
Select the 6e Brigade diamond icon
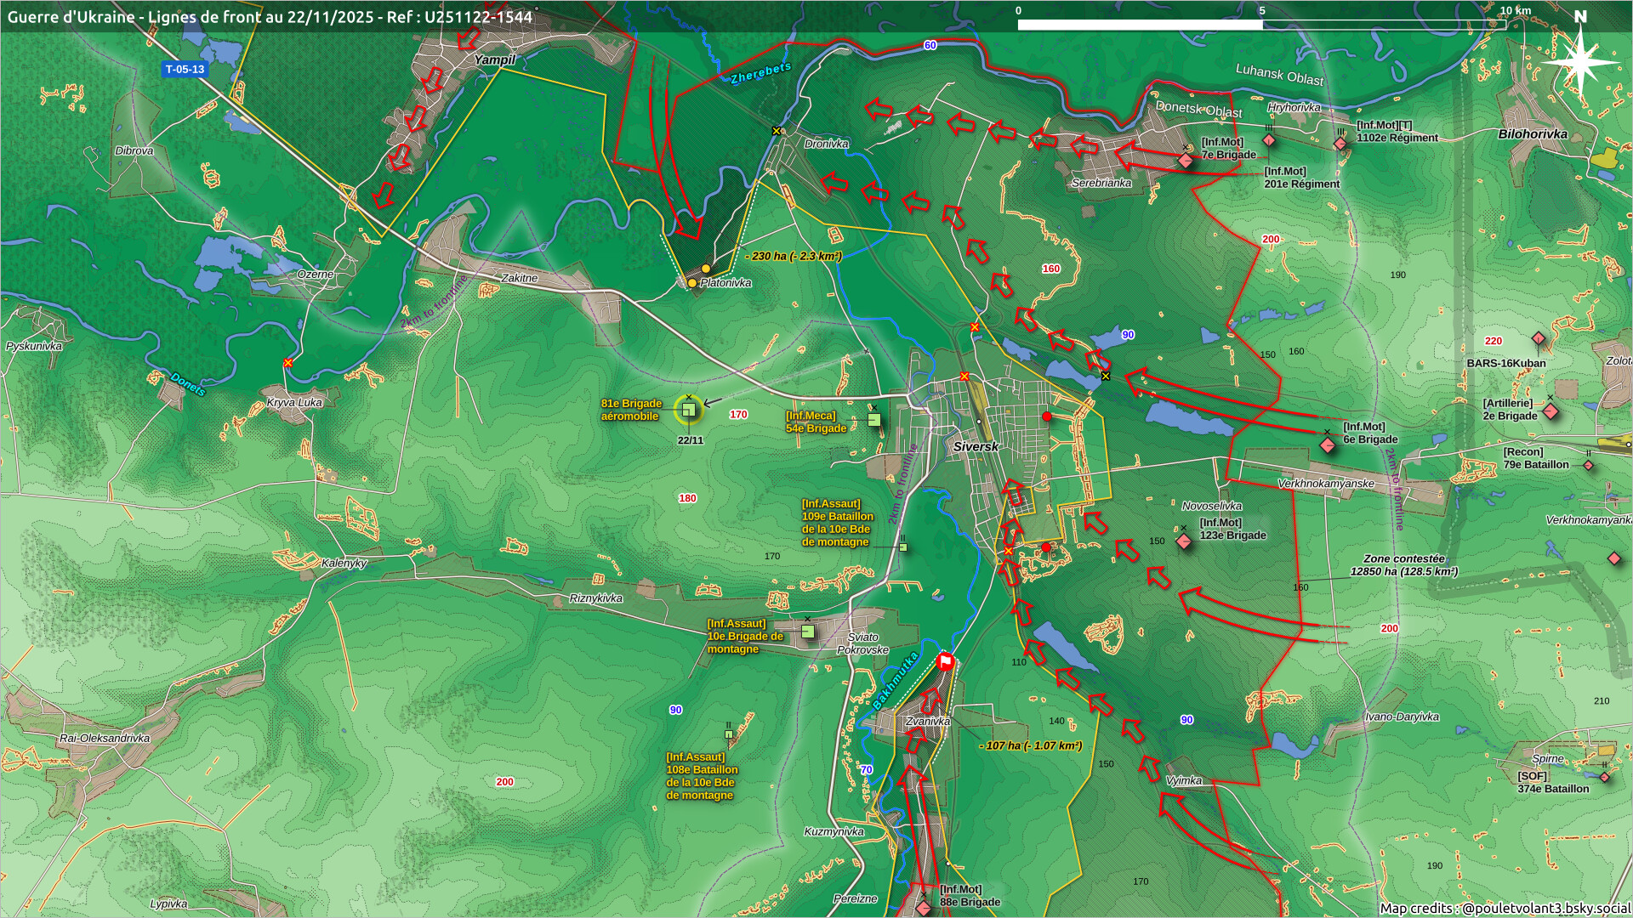[1327, 445]
